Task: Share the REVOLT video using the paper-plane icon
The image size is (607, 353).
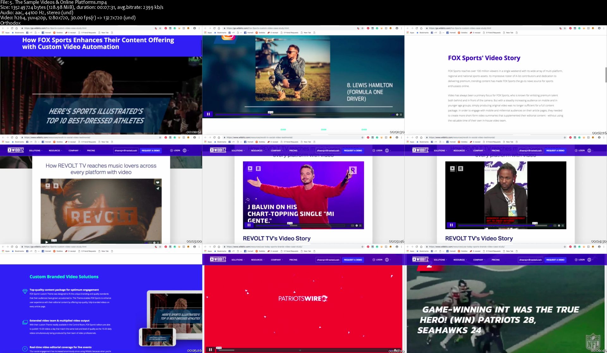Action: point(157,188)
